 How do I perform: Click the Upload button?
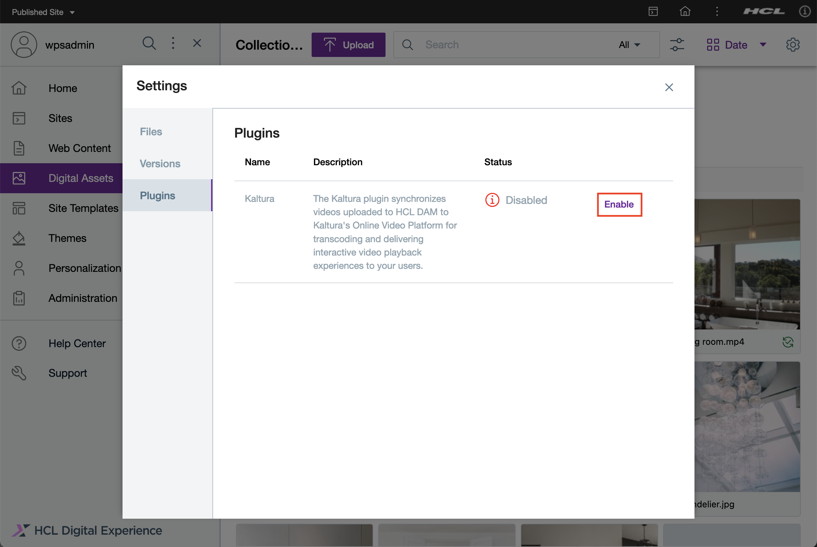[348, 44]
